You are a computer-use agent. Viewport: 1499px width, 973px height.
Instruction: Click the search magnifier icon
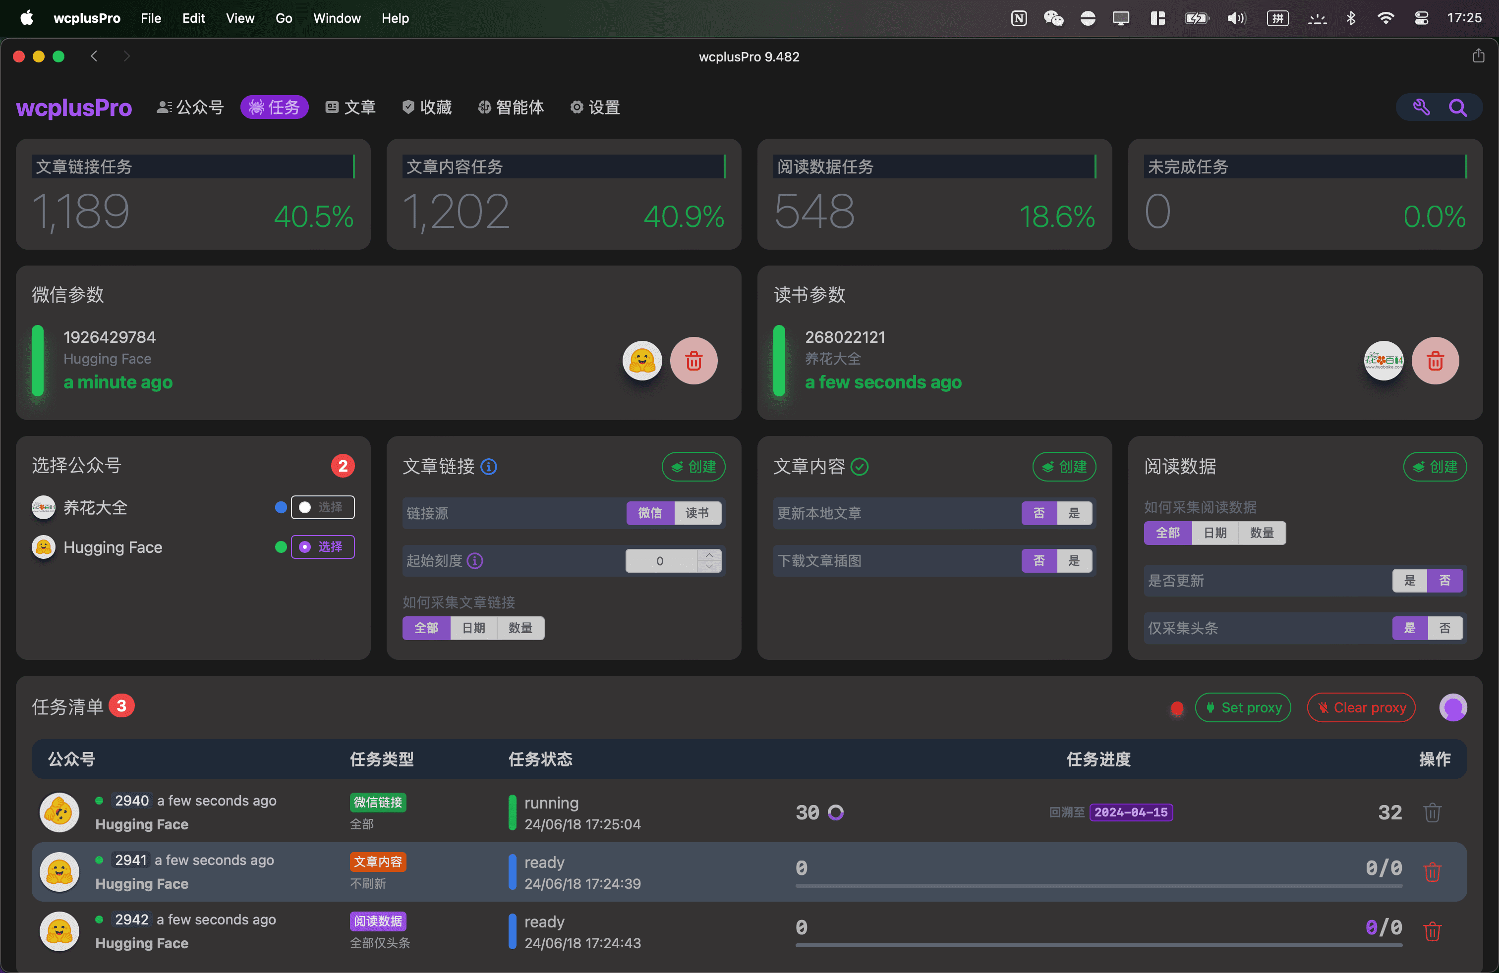1457,108
